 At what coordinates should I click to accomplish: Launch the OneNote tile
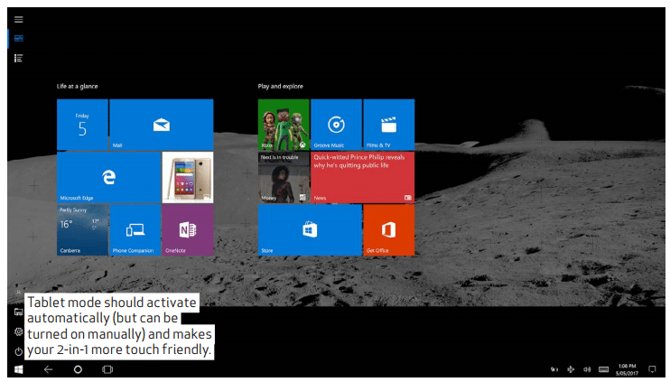188,230
